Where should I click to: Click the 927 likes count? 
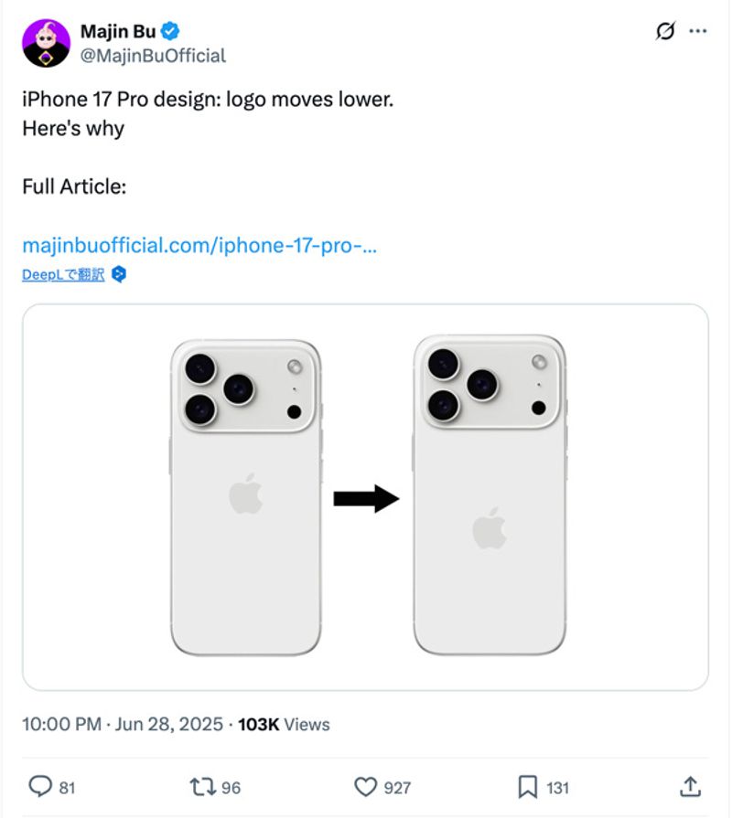[x=396, y=787]
